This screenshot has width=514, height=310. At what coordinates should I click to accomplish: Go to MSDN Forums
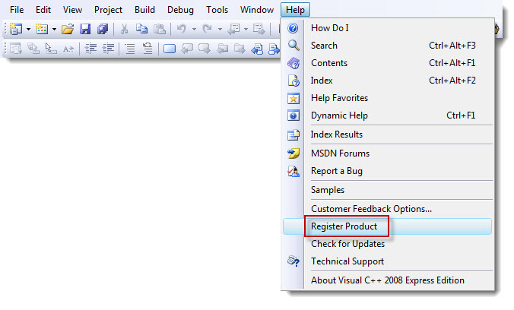(388, 153)
